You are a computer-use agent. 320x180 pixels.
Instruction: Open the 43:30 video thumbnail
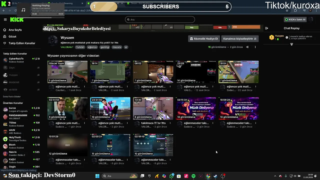point(153,108)
